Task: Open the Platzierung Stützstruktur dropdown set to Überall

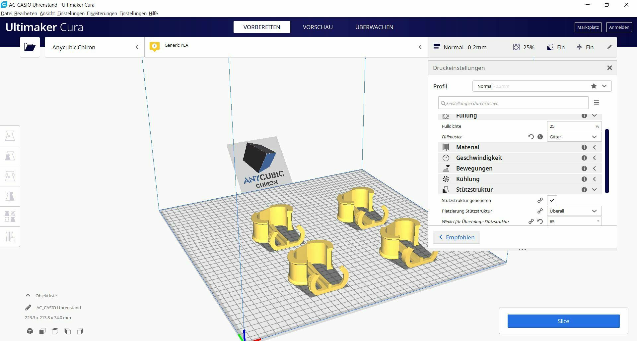Action: click(x=574, y=211)
